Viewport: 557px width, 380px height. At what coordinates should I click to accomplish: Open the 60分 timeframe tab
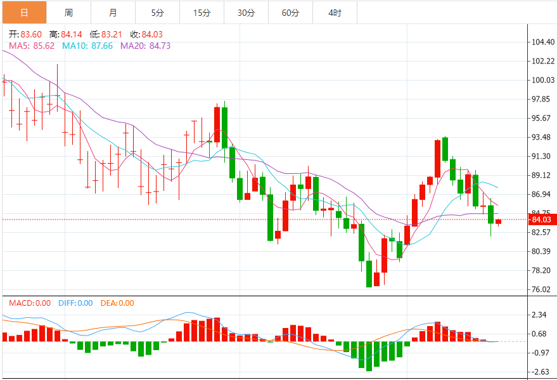click(291, 13)
